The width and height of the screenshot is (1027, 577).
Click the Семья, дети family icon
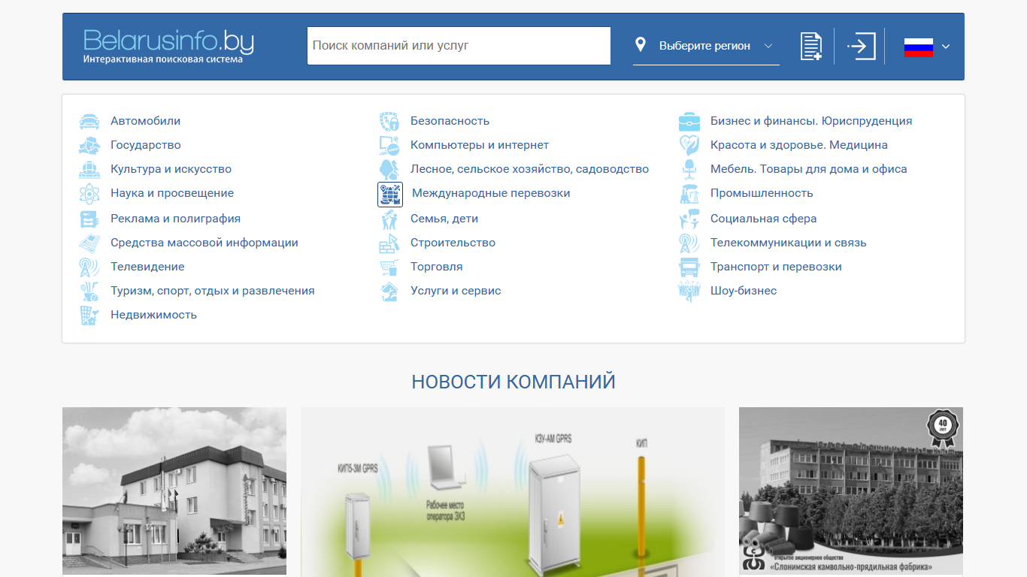click(389, 219)
